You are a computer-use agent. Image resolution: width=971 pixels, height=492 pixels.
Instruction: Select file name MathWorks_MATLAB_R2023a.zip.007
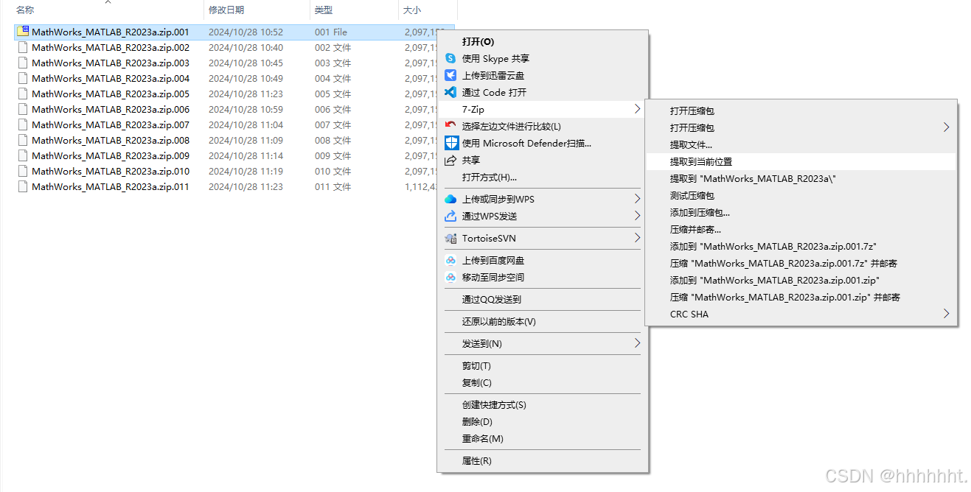click(111, 124)
